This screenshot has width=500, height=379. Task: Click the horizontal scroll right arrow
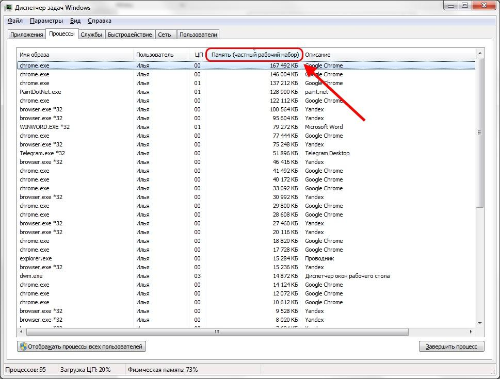coord(471,332)
